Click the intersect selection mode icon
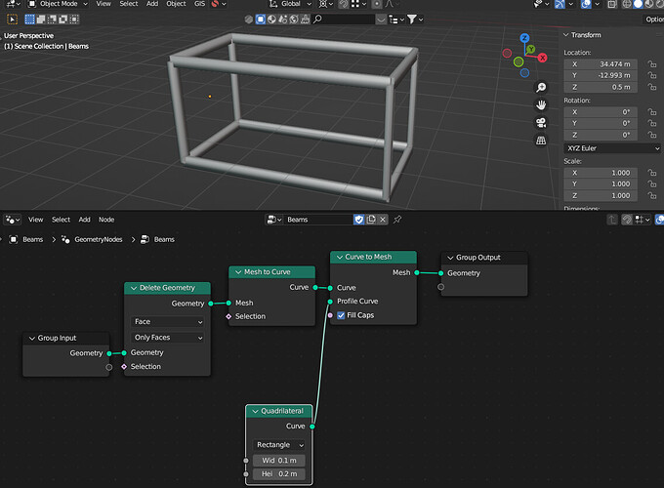The width and height of the screenshot is (664, 488). (74, 20)
